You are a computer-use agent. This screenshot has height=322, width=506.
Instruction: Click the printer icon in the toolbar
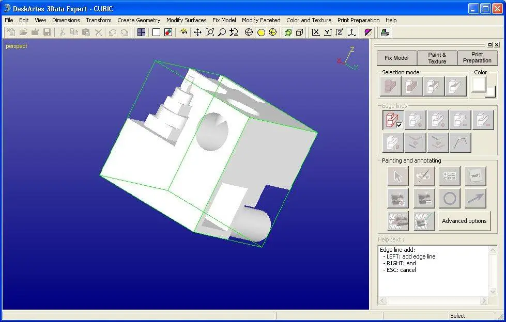385,32
